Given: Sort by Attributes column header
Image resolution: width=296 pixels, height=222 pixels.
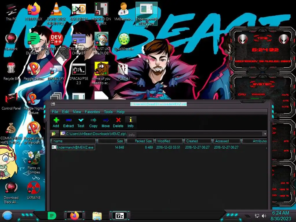Looking at the screenshot, I should click(x=254, y=141).
